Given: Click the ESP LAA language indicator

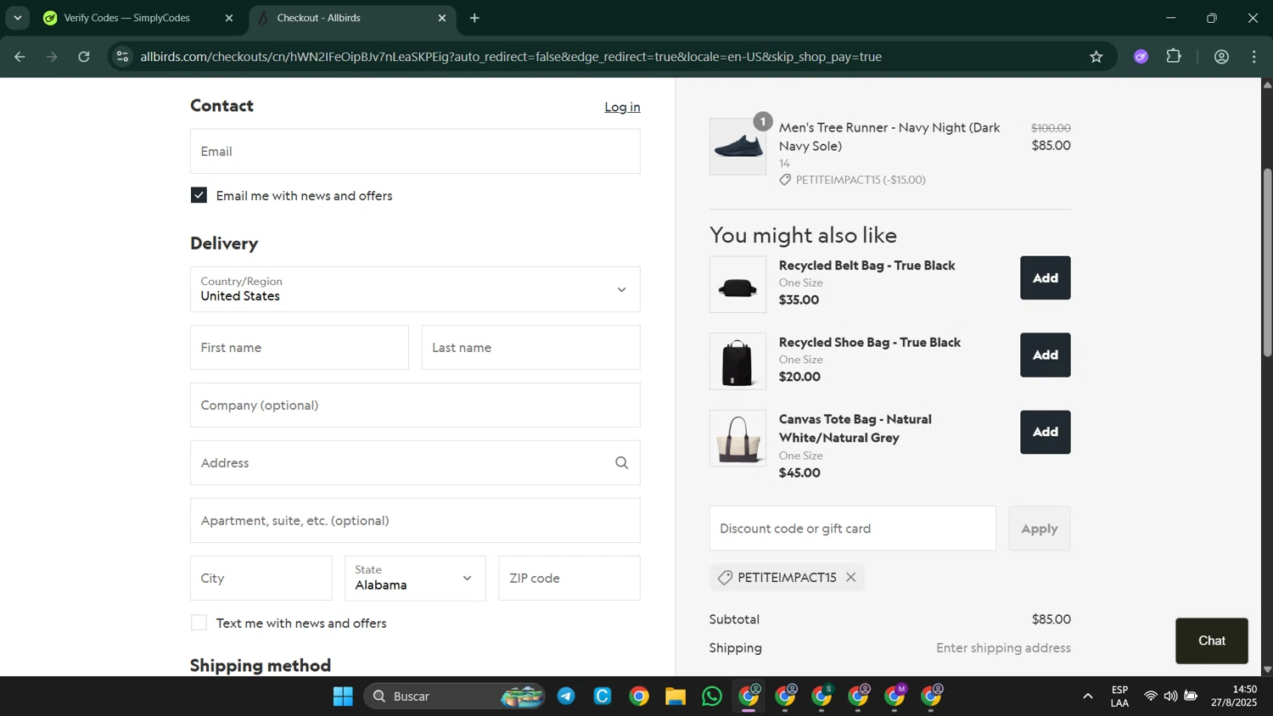Looking at the screenshot, I should click(1119, 696).
